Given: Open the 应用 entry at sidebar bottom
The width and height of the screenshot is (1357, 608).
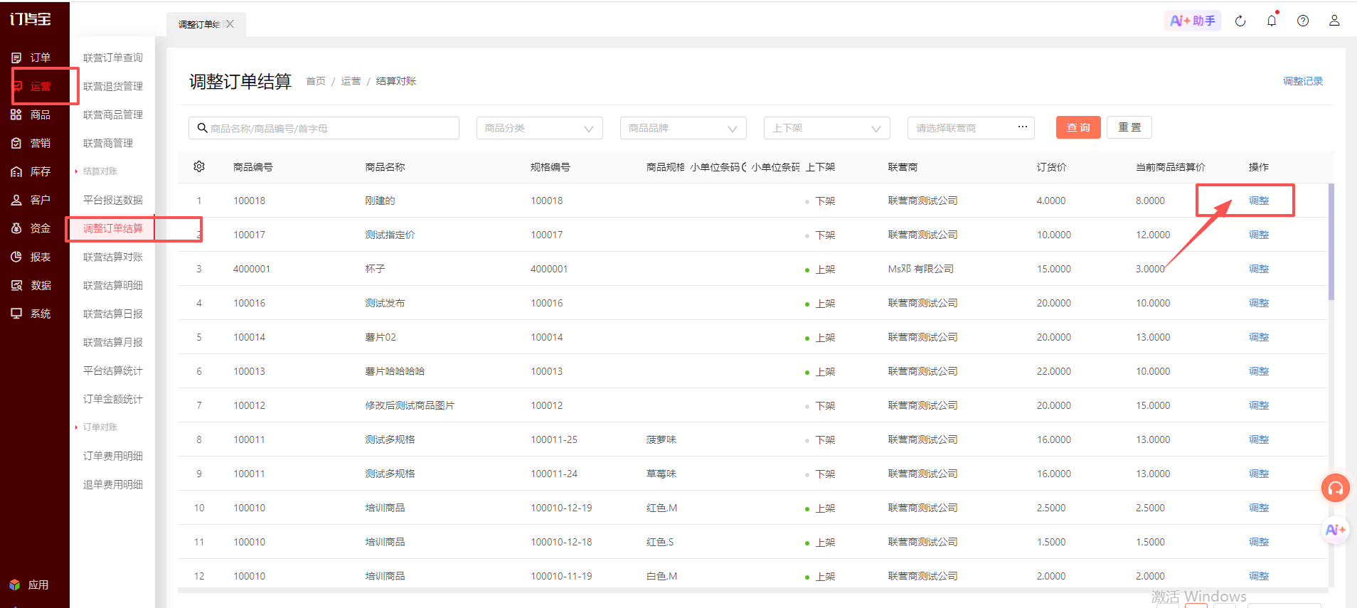Looking at the screenshot, I should pos(30,585).
